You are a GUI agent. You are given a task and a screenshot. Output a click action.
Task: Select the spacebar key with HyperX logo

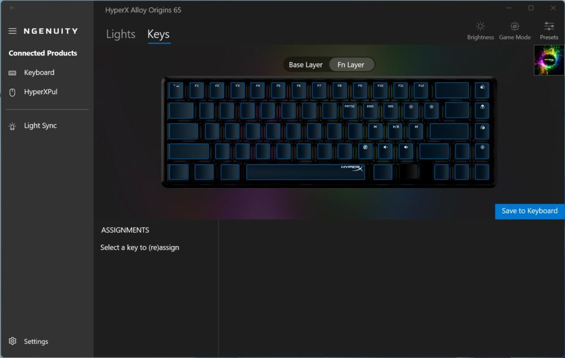point(305,172)
